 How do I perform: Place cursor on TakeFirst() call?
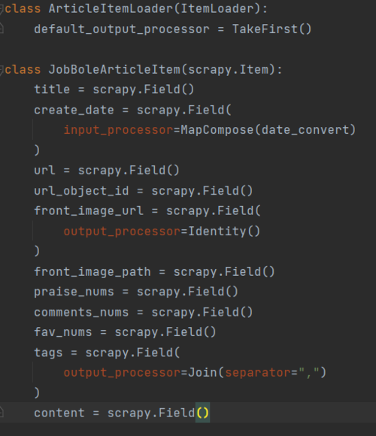271,29
